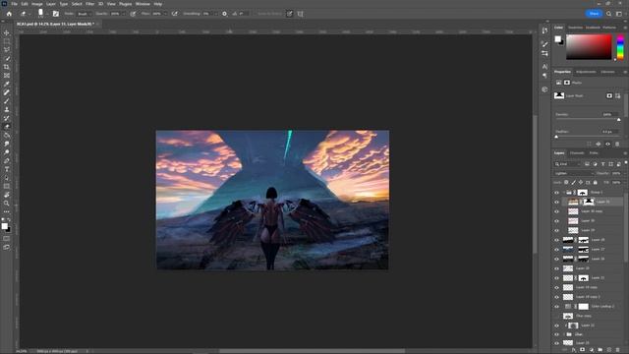
Task: Open the Window menu
Action: coord(143,4)
